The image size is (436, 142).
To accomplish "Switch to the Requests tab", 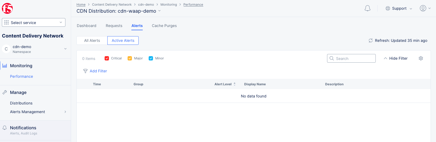I will click(x=114, y=26).
